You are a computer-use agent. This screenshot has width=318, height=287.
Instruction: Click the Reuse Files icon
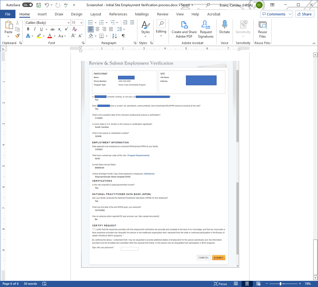[262, 29]
